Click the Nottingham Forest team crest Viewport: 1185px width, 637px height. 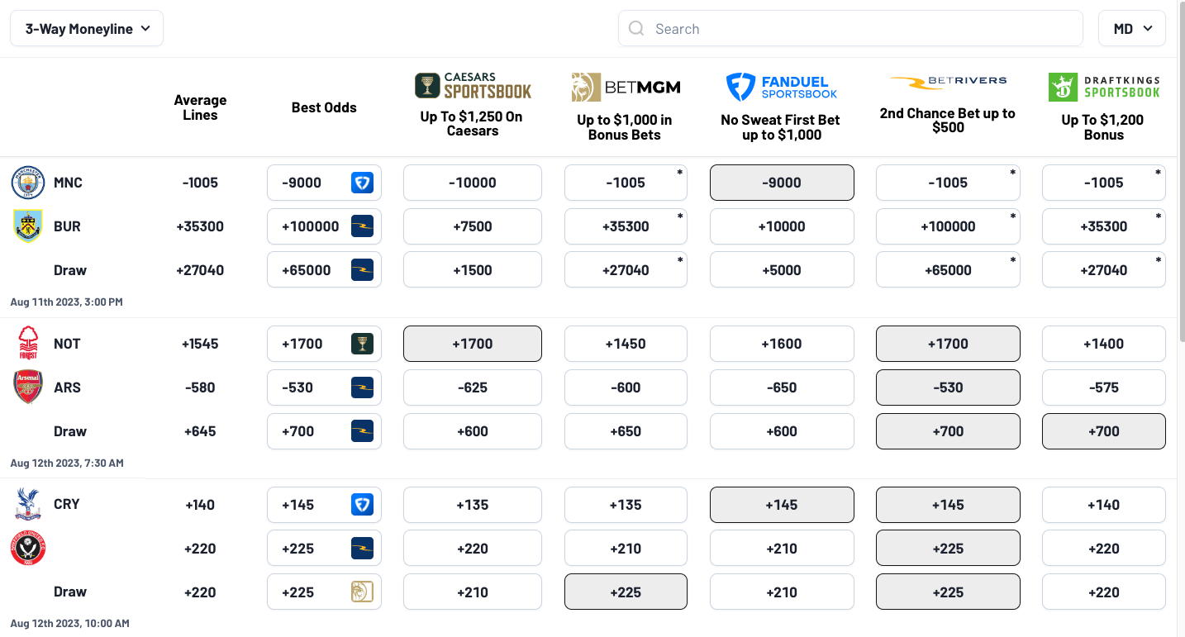pyautogui.click(x=28, y=344)
